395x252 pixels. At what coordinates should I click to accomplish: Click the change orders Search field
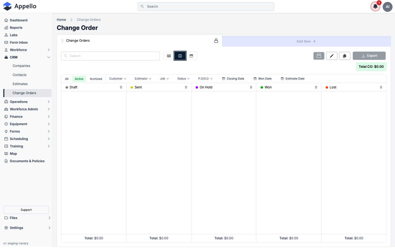point(111,56)
